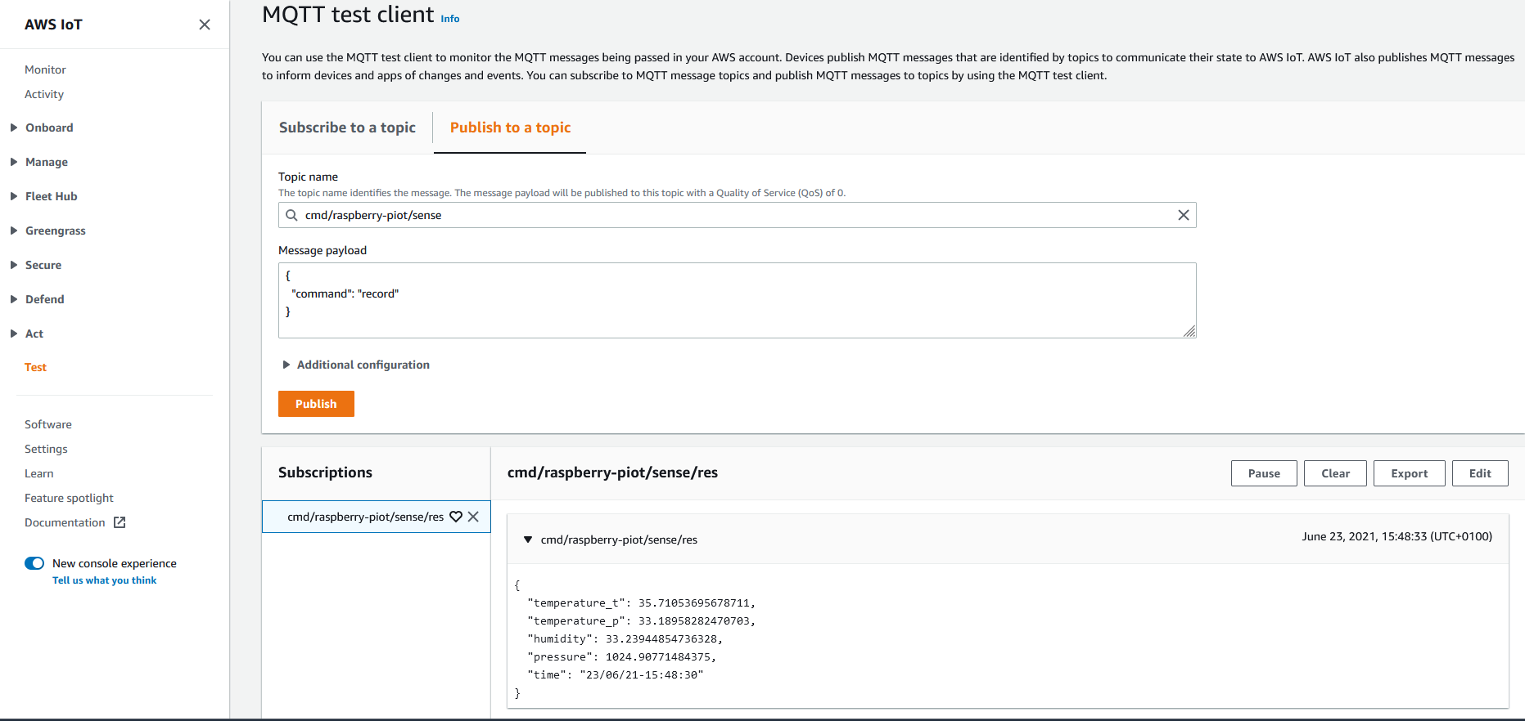Click the Publish button
The image size is (1525, 721).
(316, 404)
